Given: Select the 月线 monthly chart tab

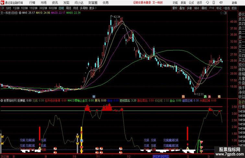Looking at the screenshot, I should tap(76, 8).
